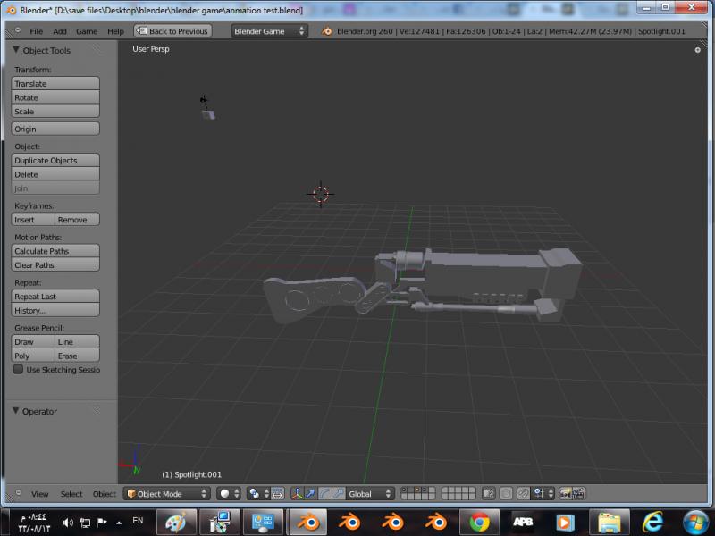Viewport: 715px width, 536px height.
Task: Open the View menu in 3D header
Action: click(x=39, y=494)
